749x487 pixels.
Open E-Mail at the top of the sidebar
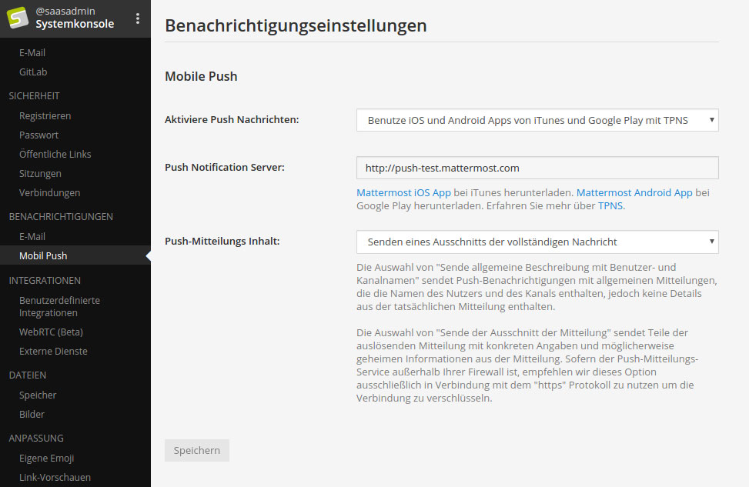32,53
